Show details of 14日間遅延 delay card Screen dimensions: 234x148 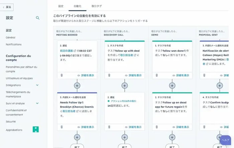(133, 127)
